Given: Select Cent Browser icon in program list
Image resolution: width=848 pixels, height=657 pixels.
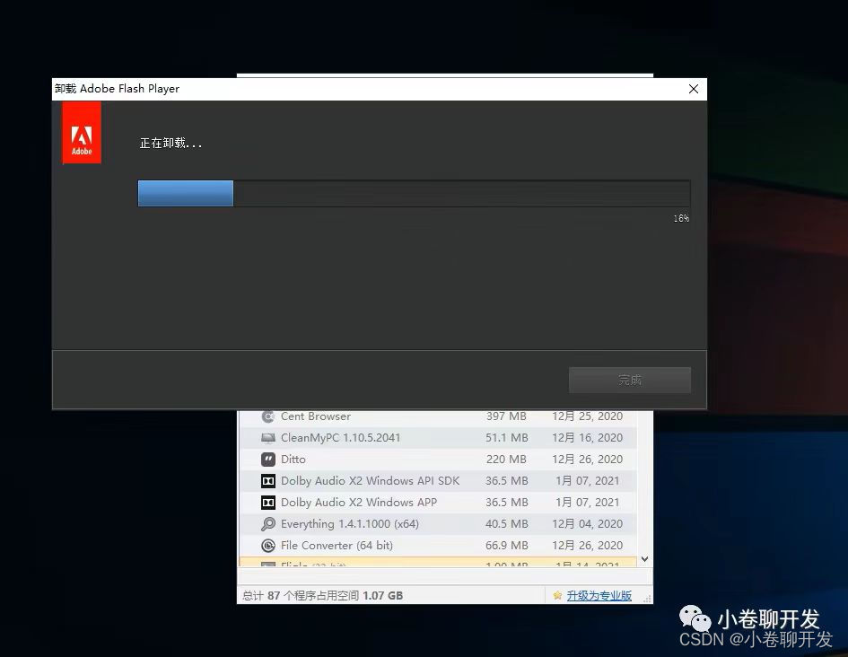Looking at the screenshot, I should [x=267, y=416].
